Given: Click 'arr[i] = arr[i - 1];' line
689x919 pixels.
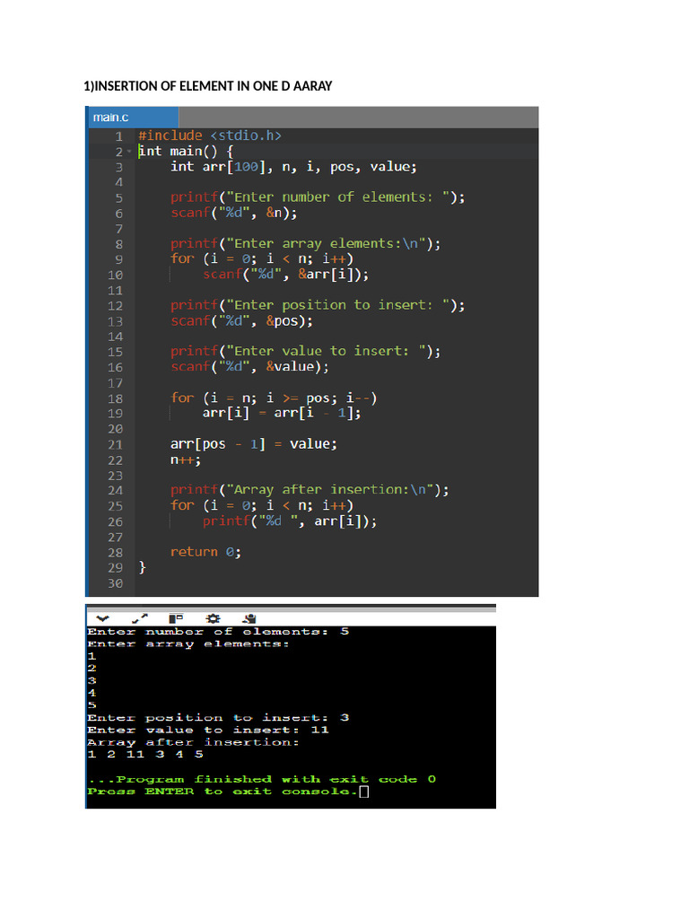Looking at the screenshot, I should pos(282,413).
